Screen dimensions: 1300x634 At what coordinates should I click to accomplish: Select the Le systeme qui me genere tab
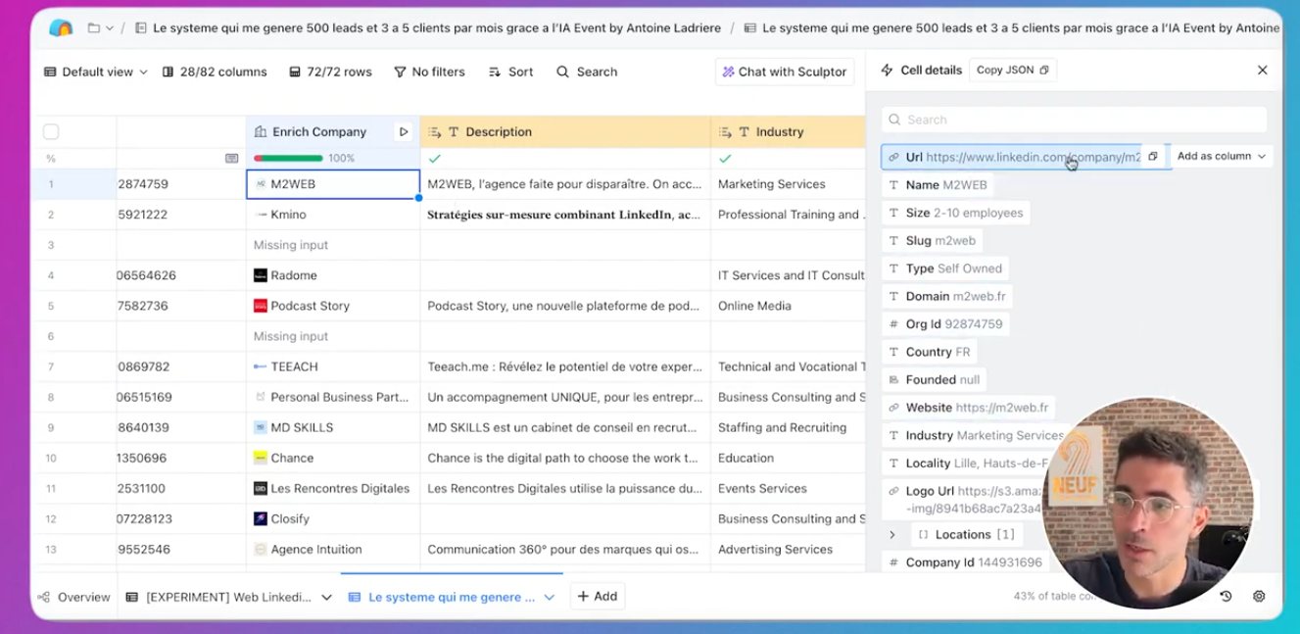click(442, 597)
